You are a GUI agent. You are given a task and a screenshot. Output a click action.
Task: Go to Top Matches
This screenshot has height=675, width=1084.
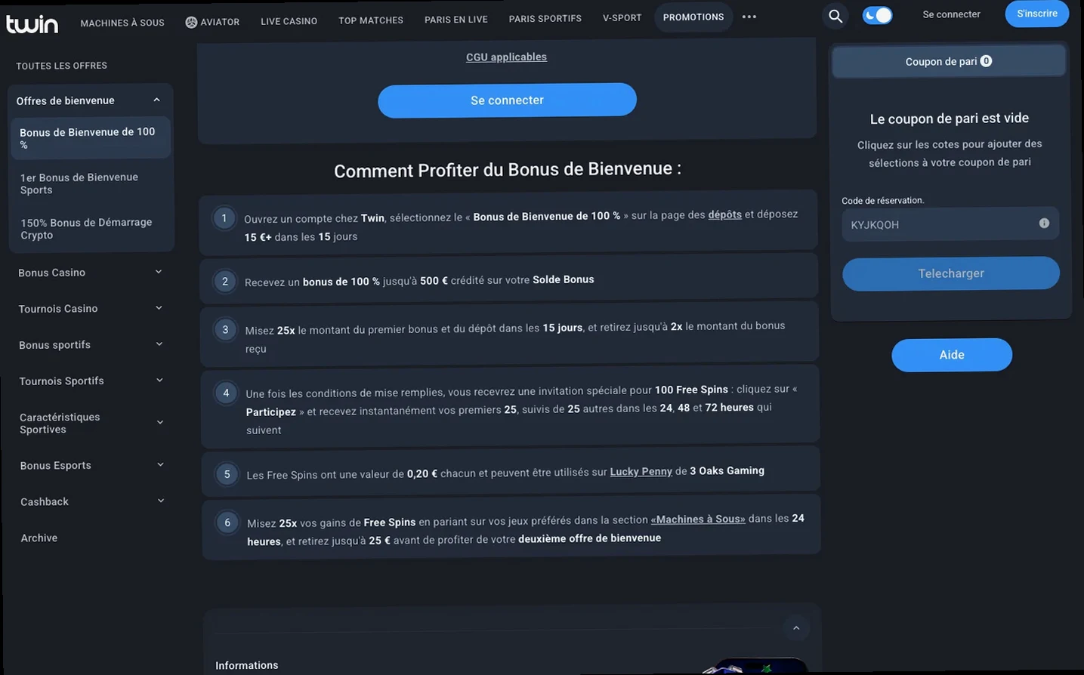(371, 20)
